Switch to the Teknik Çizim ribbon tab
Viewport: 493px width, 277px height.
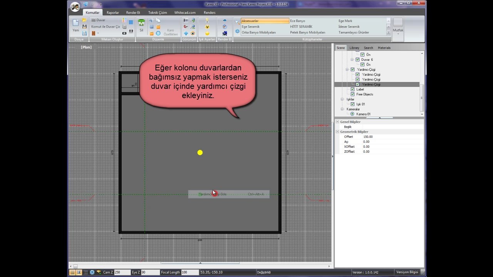[158, 13]
